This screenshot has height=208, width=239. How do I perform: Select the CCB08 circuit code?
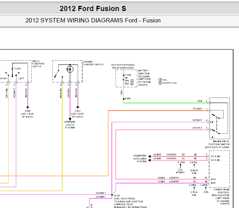pyautogui.click(x=161, y=181)
